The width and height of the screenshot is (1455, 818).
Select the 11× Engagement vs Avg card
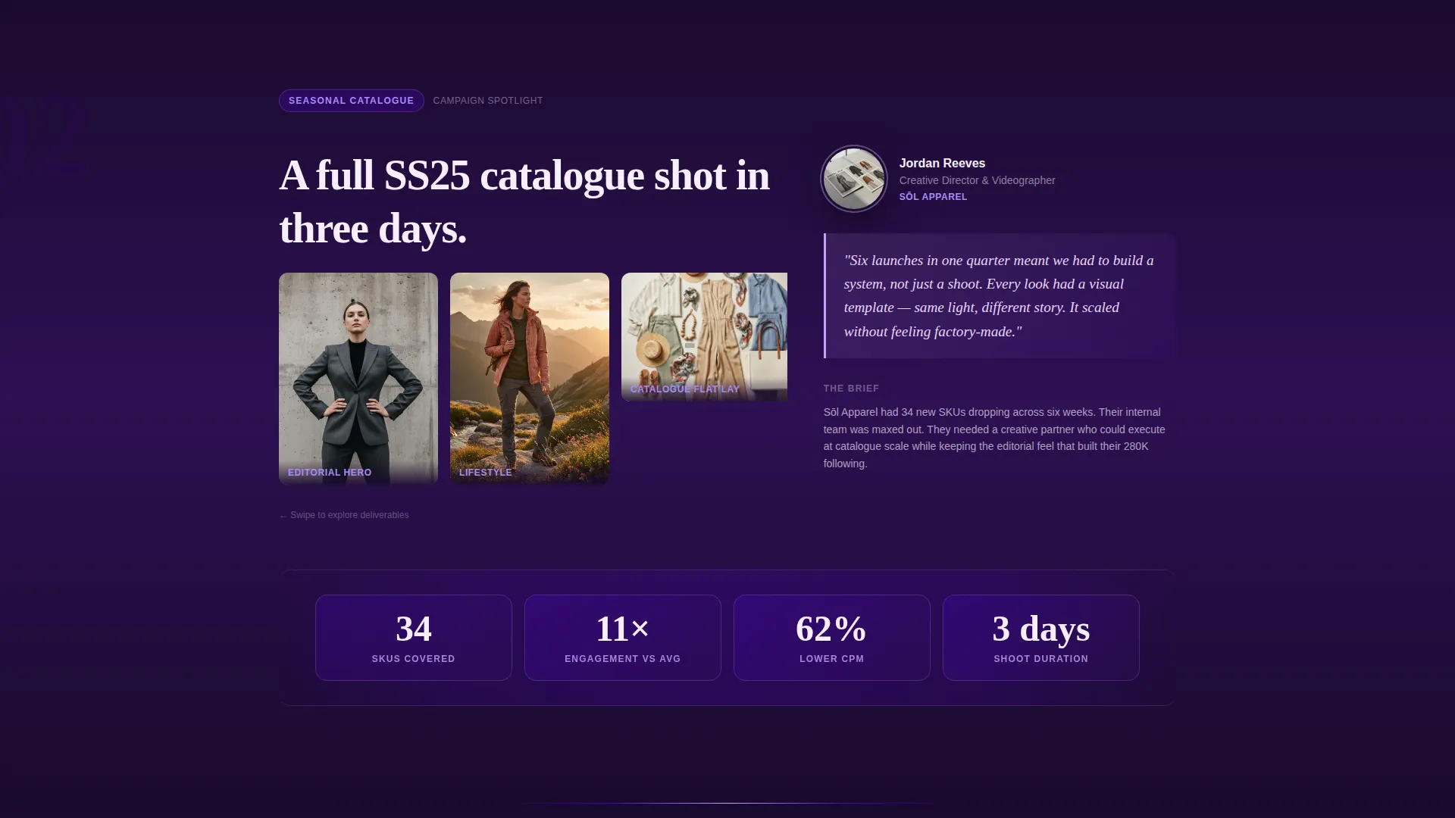pyautogui.click(x=623, y=638)
